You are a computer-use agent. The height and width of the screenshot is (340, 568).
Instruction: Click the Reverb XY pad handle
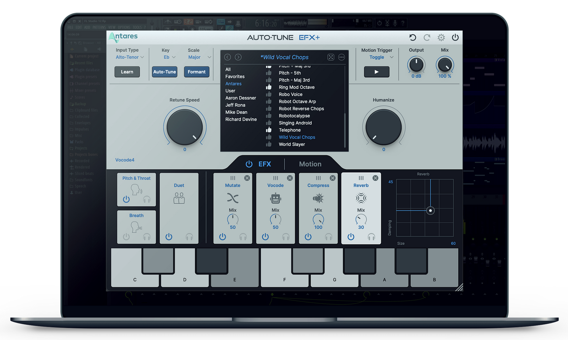click(430, 211)
